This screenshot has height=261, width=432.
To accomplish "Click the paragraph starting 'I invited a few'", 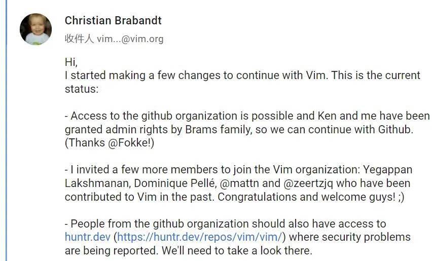I will 239,183.
